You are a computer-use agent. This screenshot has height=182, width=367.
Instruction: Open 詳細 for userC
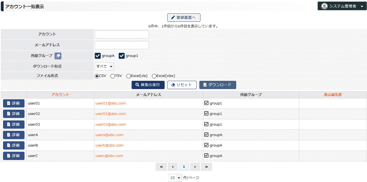click(14, 156)
